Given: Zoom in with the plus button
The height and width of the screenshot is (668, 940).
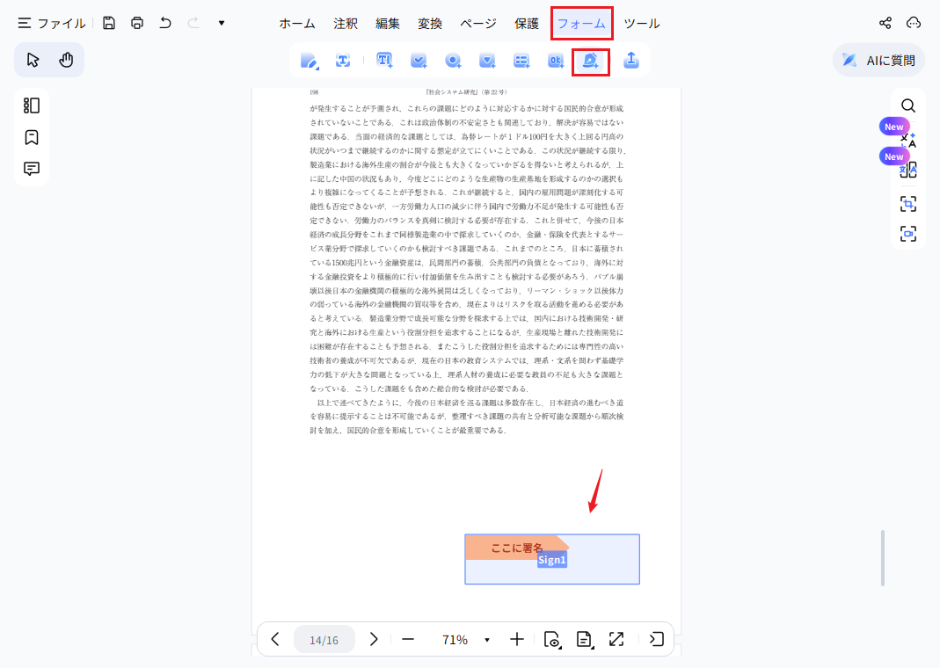Looking at the screenshot, I should pos(517,639).
